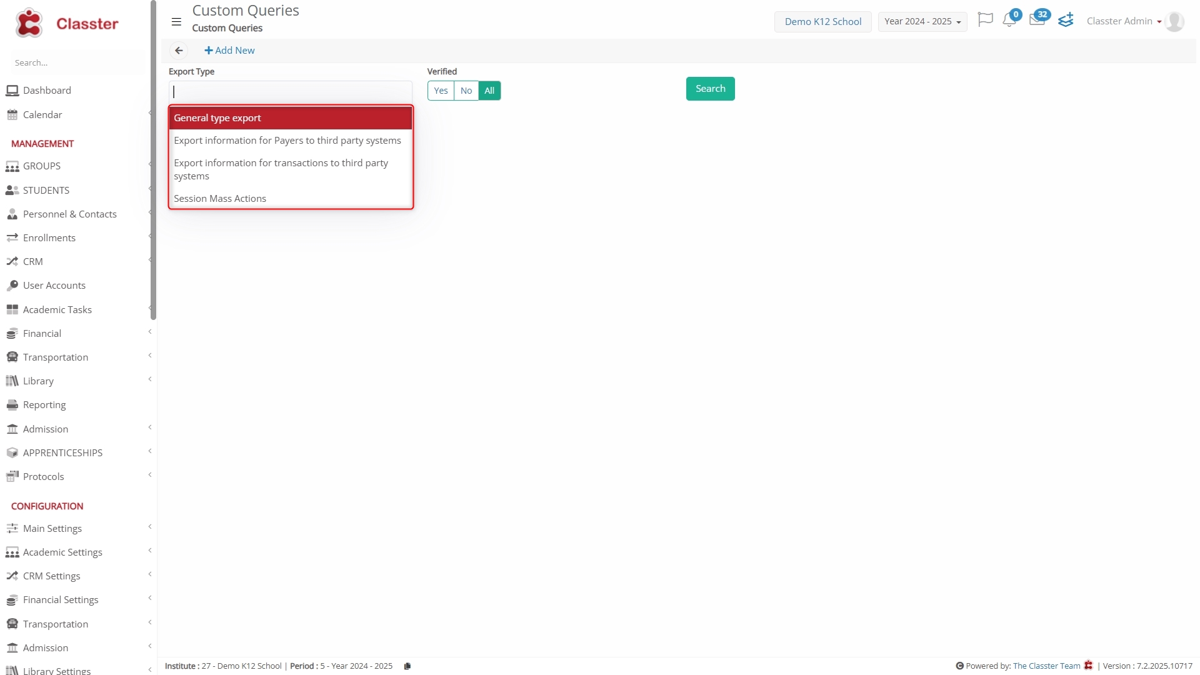Viewport: 1200px width, 675px height.
Task: Click the user avatar icon
Action: (x=1174, y=21)
